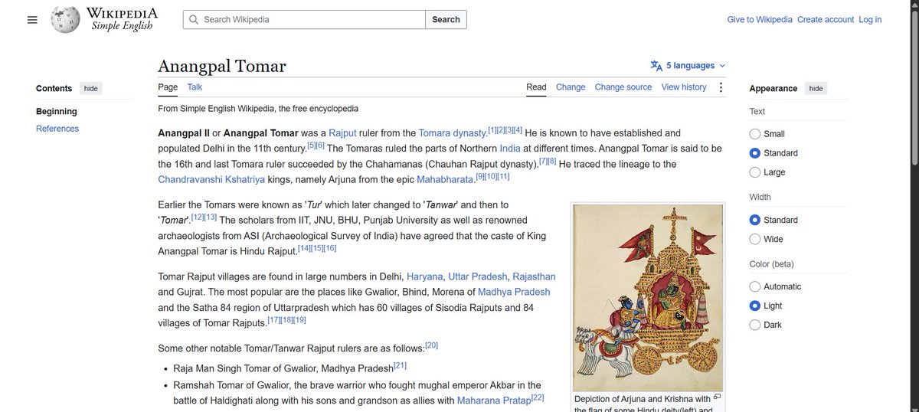
Task: Expand the 5 languages dropdown
Action: pos(688,66)
